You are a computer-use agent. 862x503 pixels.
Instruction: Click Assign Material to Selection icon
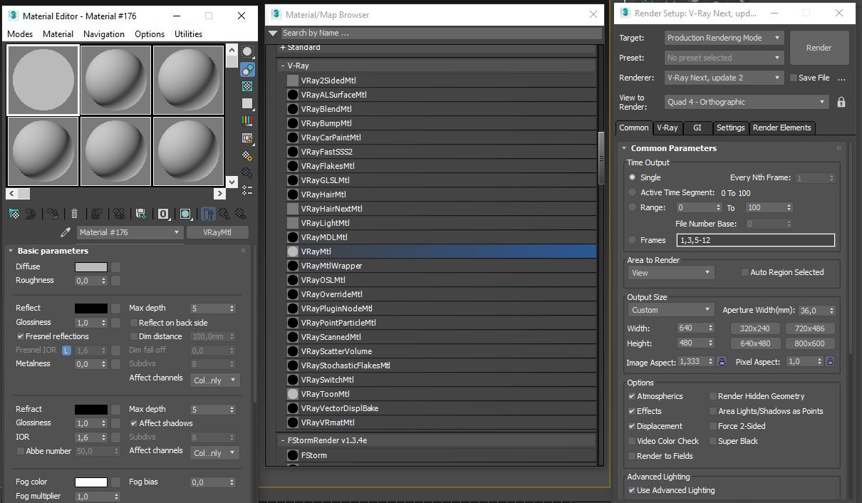pos(53,213)
